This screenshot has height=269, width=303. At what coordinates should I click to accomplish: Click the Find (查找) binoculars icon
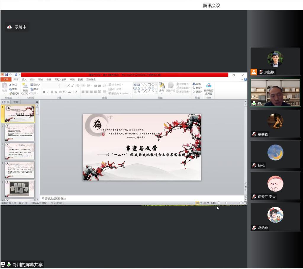[x=194, y=84]
